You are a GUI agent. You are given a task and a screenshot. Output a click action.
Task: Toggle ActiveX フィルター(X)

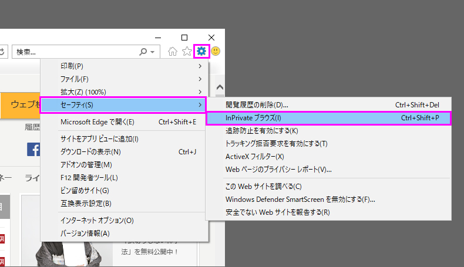coord(328,157)
